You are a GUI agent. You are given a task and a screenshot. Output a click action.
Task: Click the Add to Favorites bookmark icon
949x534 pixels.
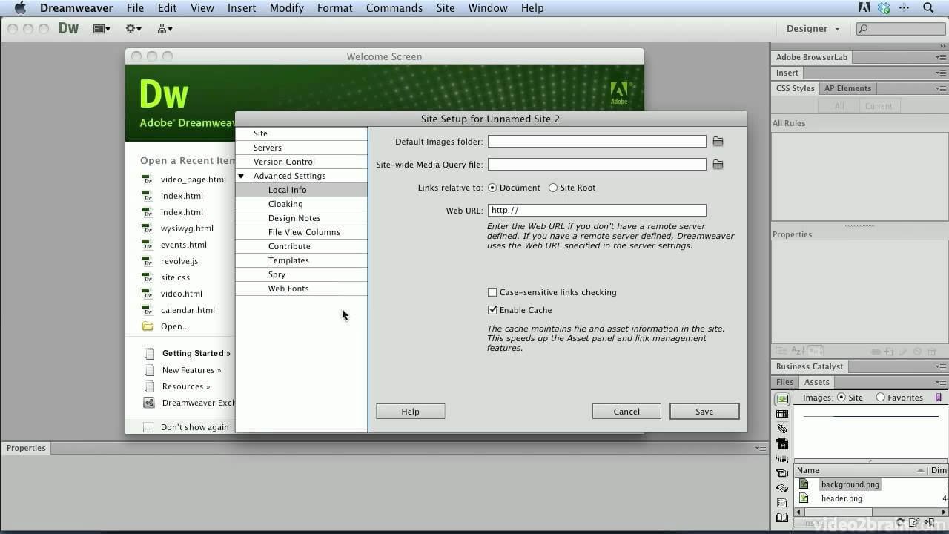(939, 398)
